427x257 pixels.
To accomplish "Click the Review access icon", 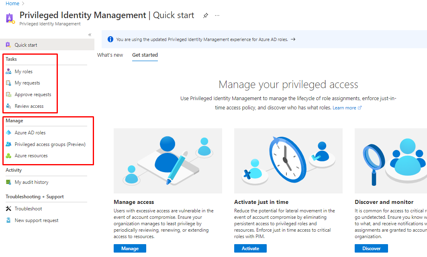I will tap(8, 106).
